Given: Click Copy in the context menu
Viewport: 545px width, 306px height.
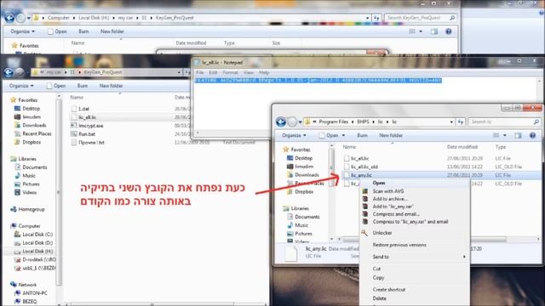Looking at the screenshot, I should (x=378, y=278).
